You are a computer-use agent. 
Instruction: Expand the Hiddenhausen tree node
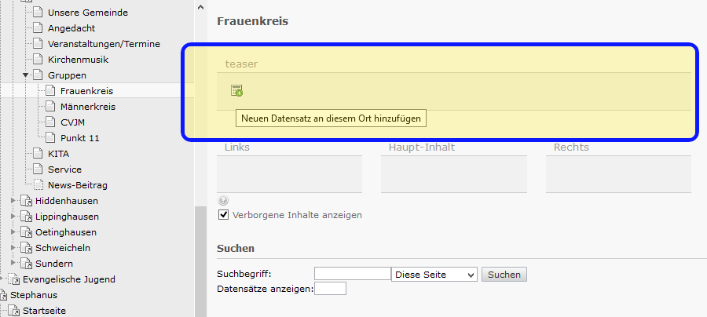[13, 201]
